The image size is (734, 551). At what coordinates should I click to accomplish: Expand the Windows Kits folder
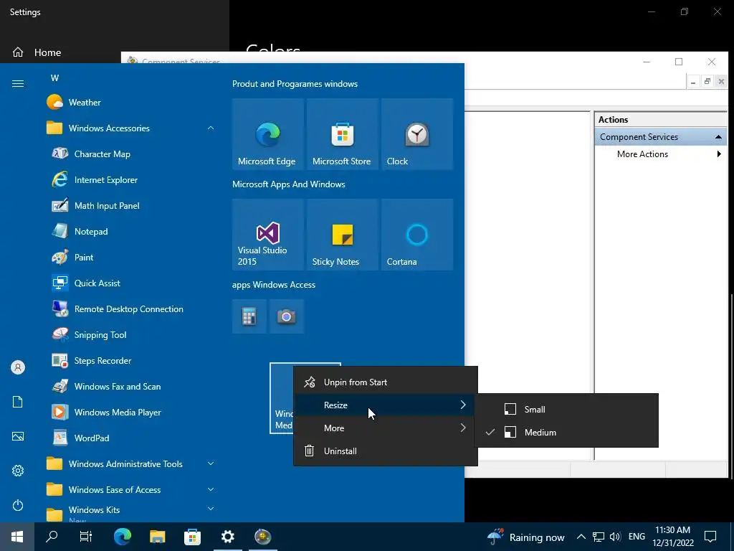point(211,509)
